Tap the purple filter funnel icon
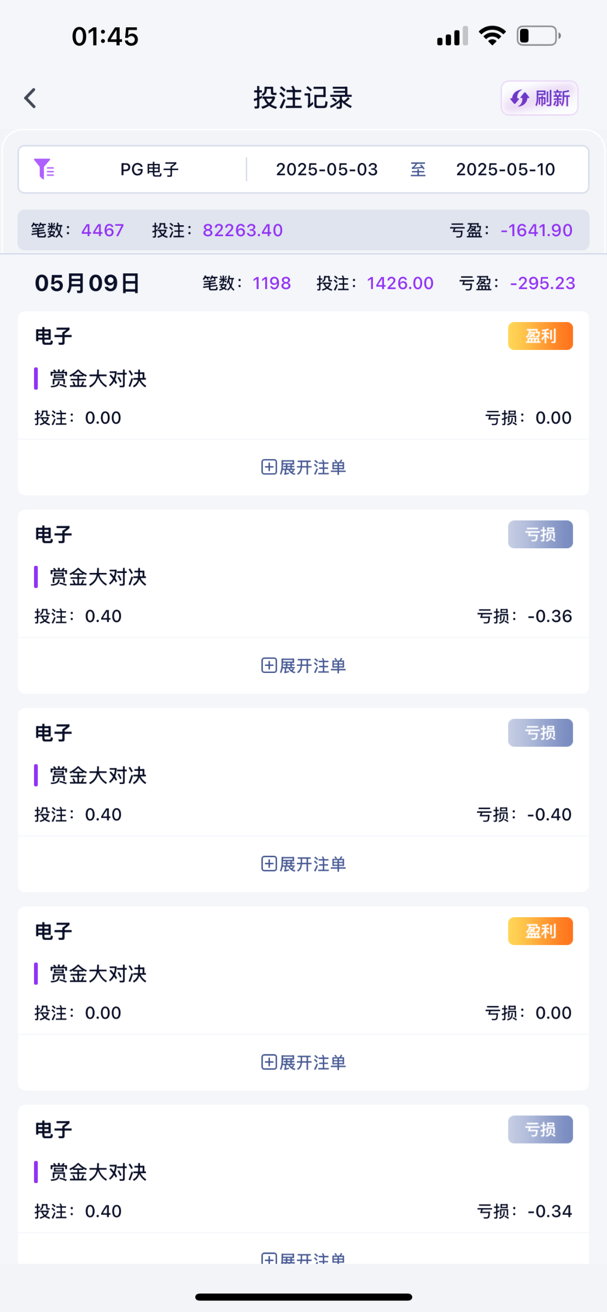Screen dimensions: 607x1312 44,169
